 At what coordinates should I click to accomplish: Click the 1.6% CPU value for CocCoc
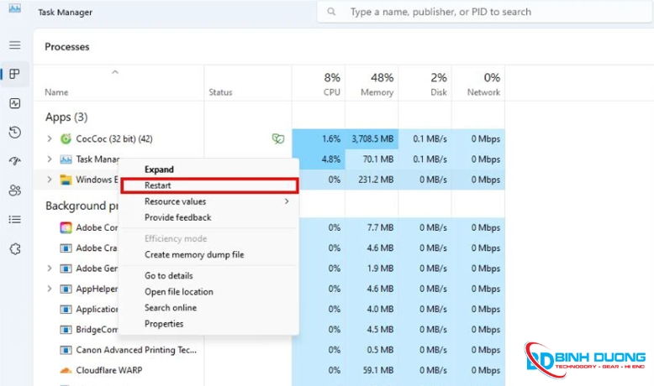coord(331,138)
